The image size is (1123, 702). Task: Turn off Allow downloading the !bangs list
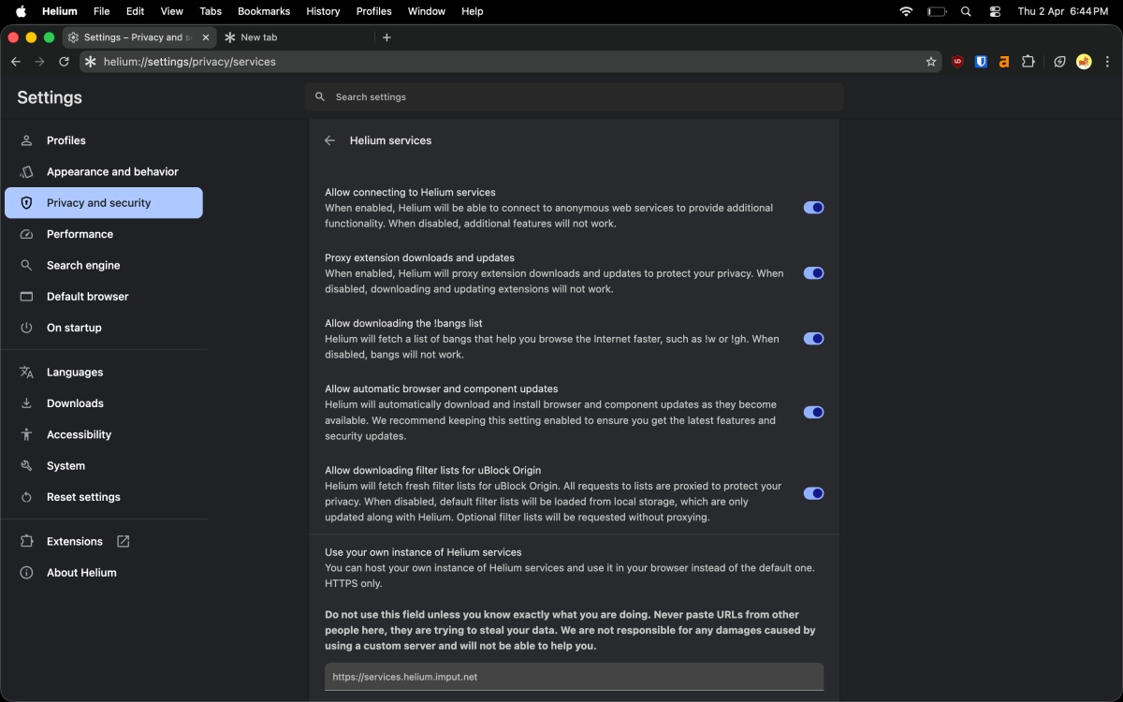813,339
